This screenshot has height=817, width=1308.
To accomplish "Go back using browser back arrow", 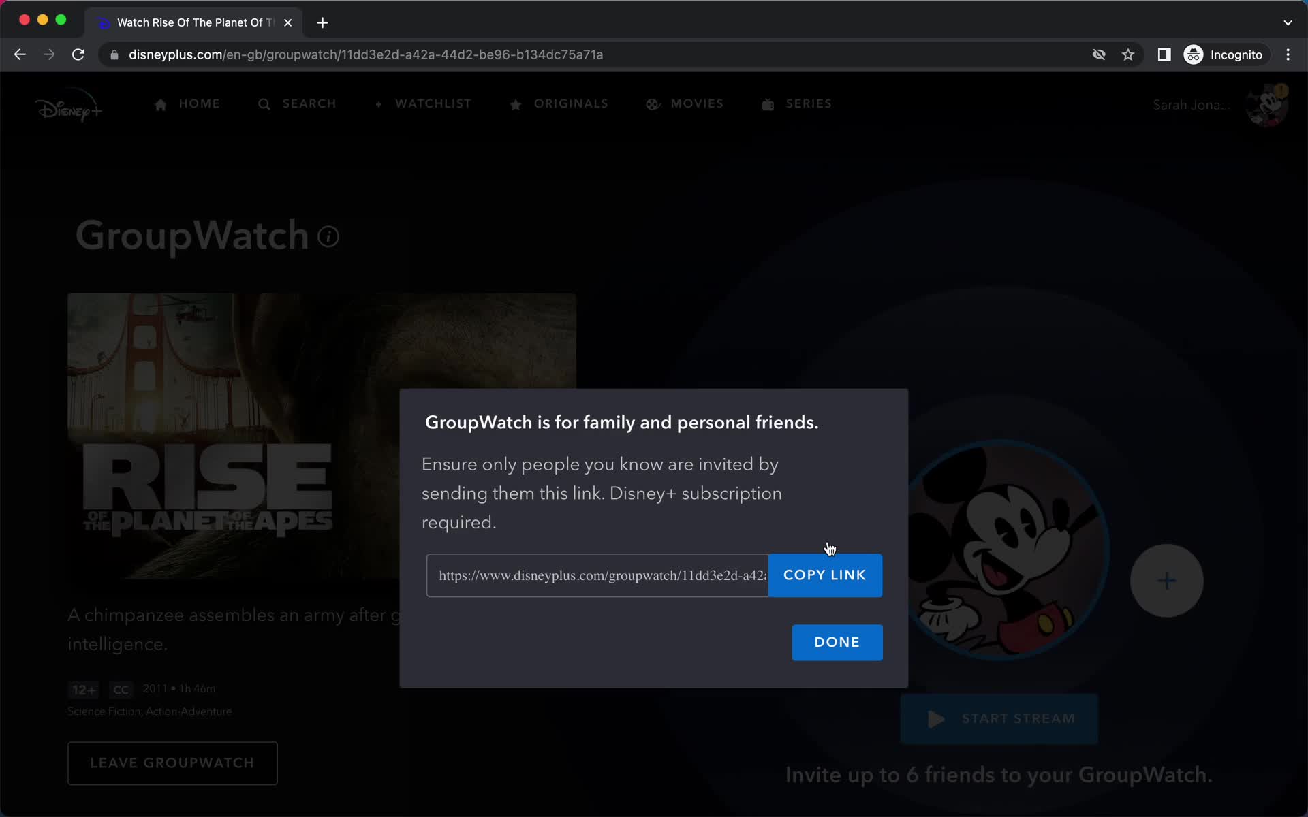I will [20, 54].
